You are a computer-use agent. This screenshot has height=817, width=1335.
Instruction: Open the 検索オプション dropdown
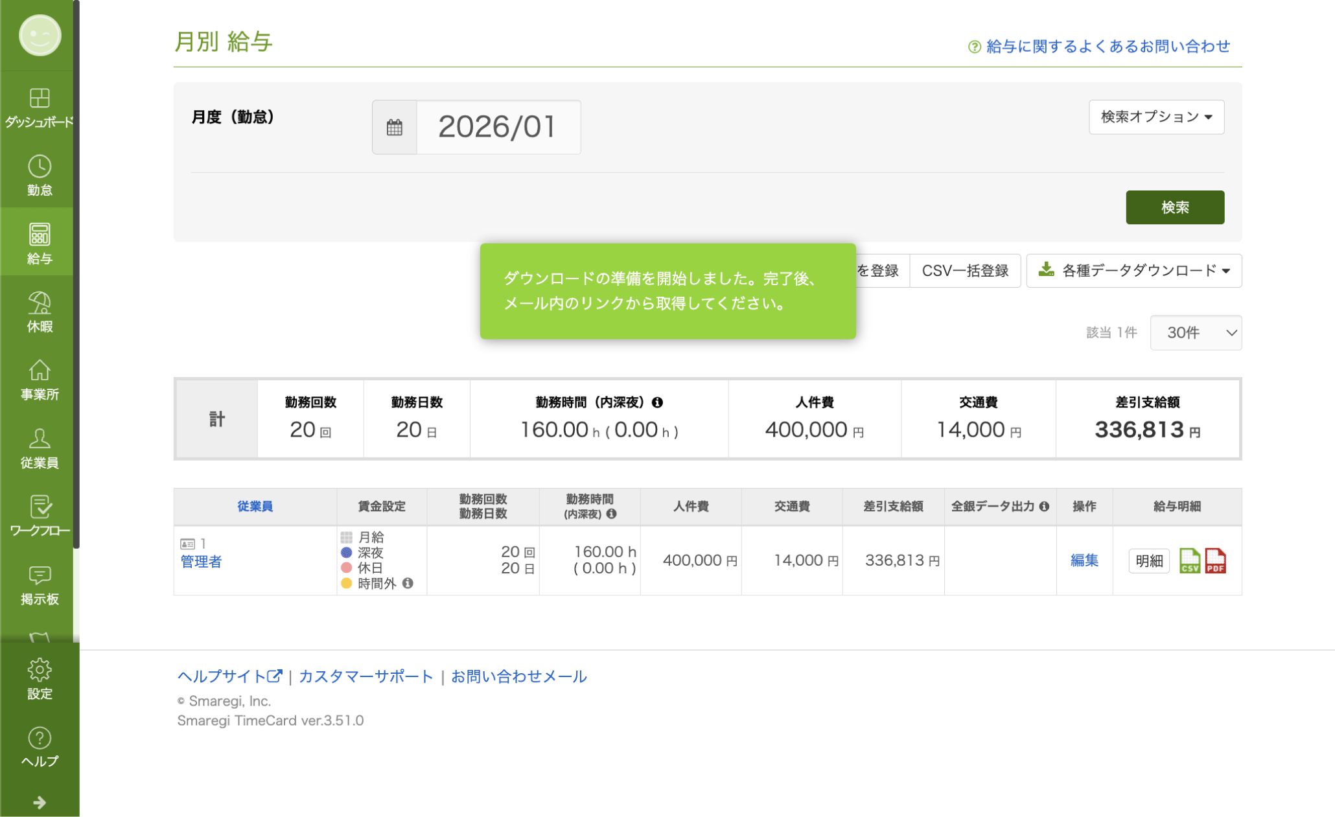coord(1156,117)
